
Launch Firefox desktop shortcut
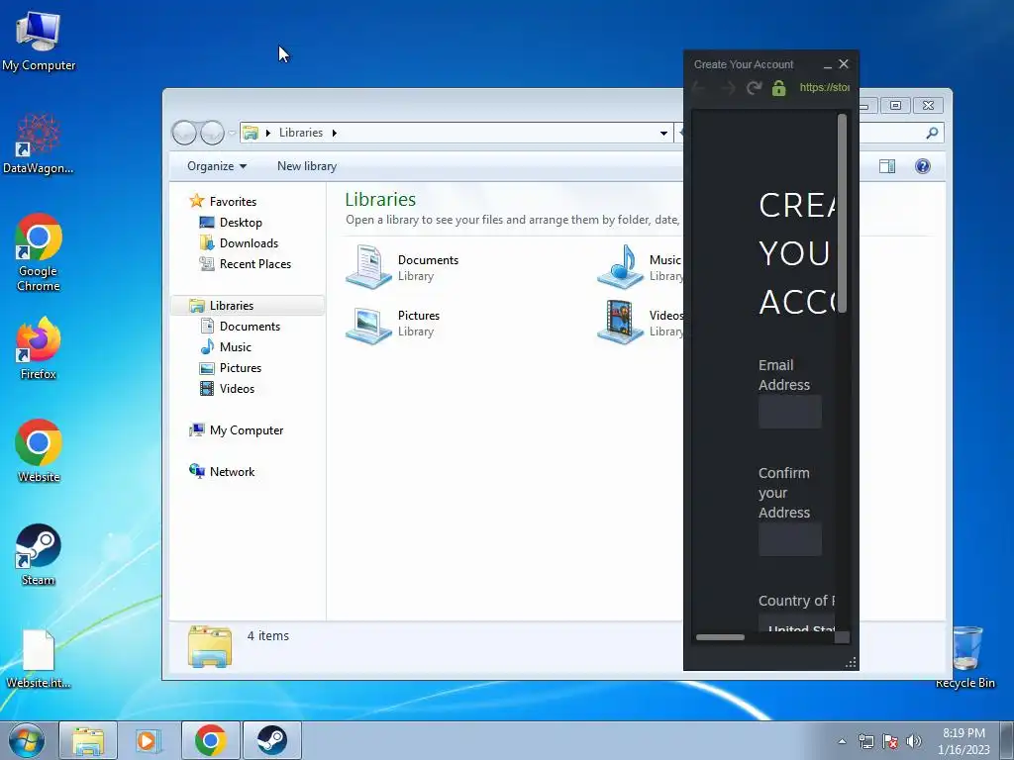click(x=39, y=347)
